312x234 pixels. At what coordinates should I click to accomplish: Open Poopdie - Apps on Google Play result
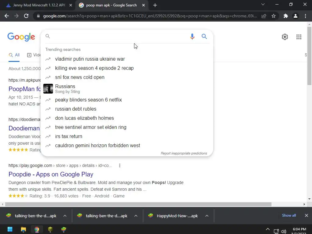(x=51, y=174)
